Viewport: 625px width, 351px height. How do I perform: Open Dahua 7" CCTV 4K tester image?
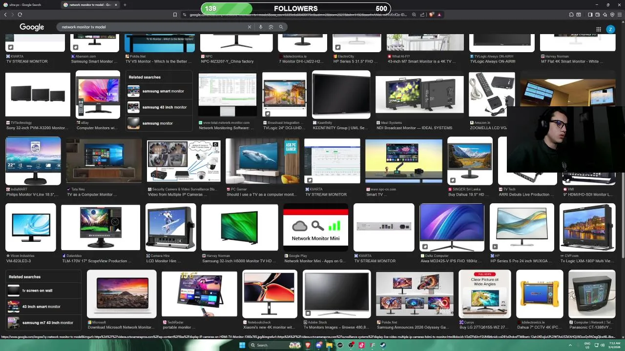point(540,294)
